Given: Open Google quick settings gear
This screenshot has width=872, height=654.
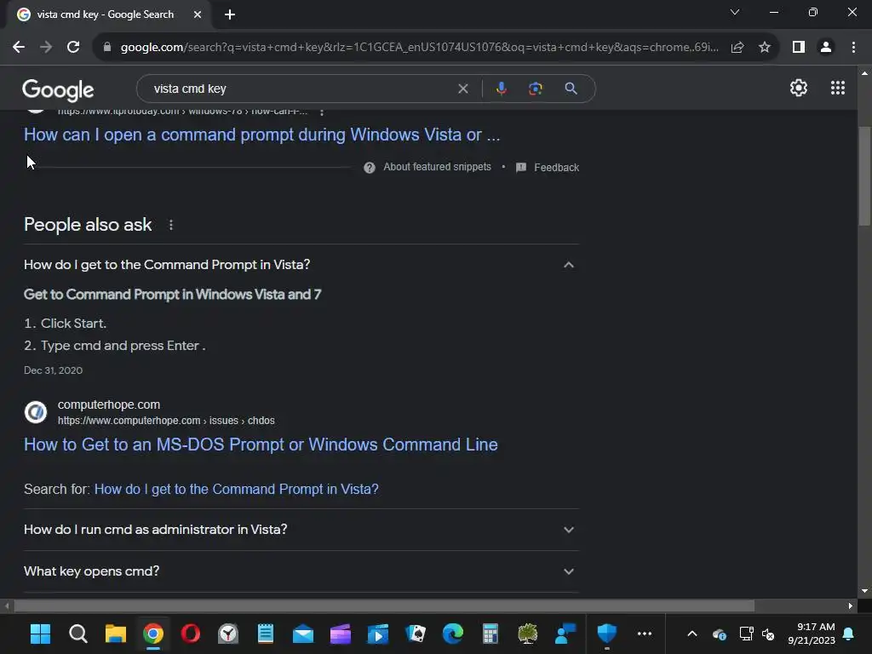Looking at the screenshot, I should coord(799,88).
